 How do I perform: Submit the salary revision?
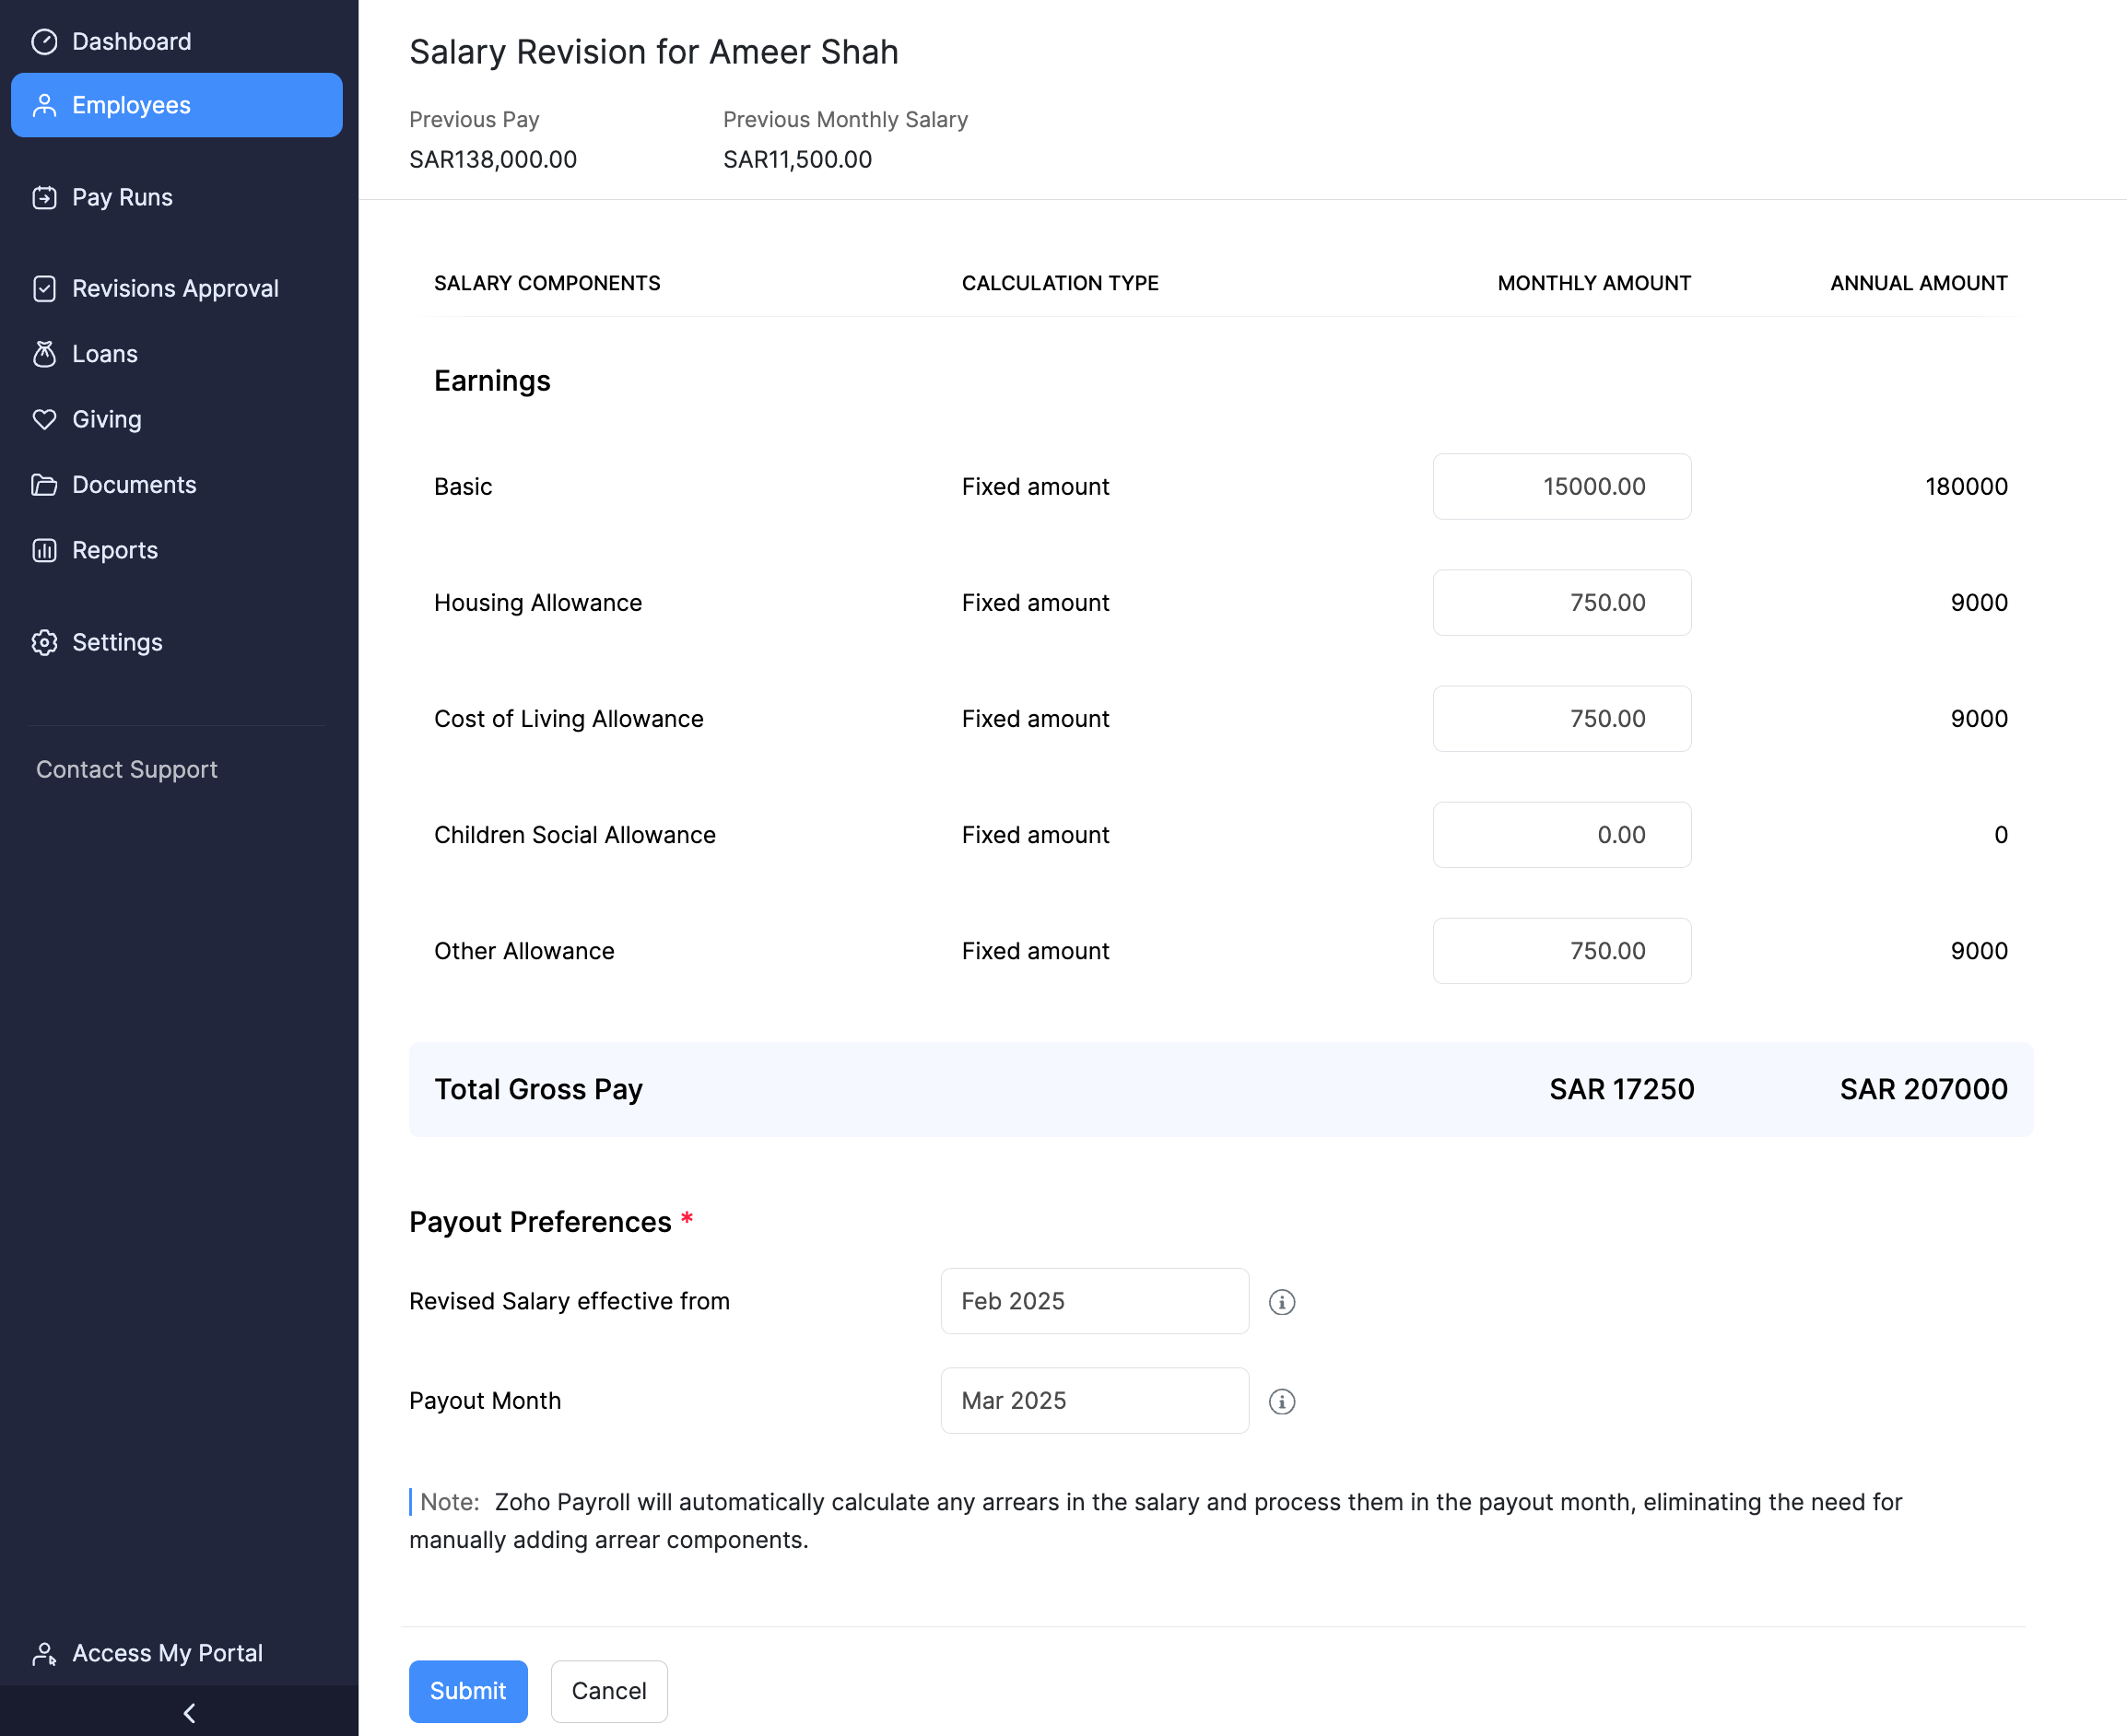point(467,1691)
